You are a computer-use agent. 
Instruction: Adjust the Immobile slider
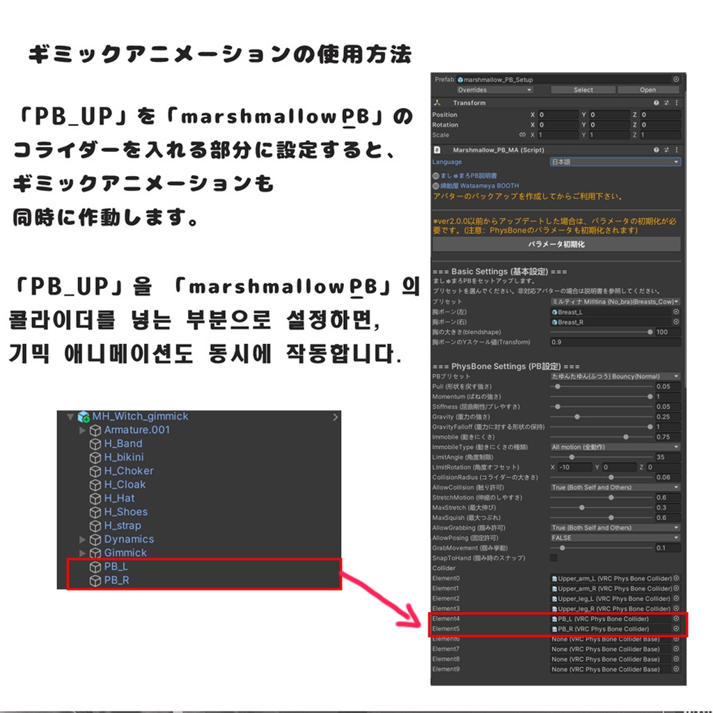tap(601, 437)
